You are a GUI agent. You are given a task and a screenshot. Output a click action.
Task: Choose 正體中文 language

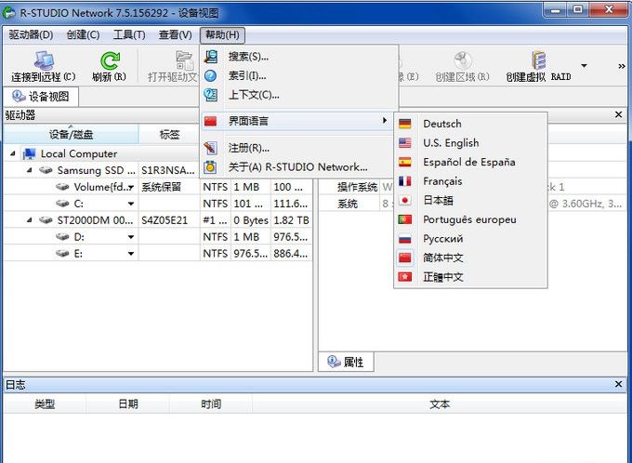[x=470, y=277]
